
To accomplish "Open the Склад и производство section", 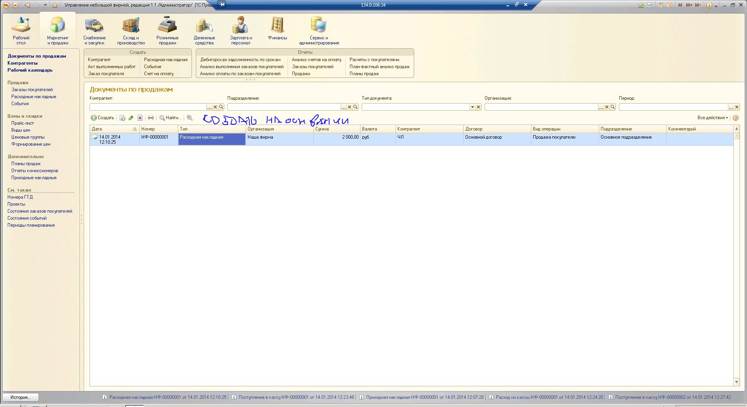I will (x=131, y=31).
